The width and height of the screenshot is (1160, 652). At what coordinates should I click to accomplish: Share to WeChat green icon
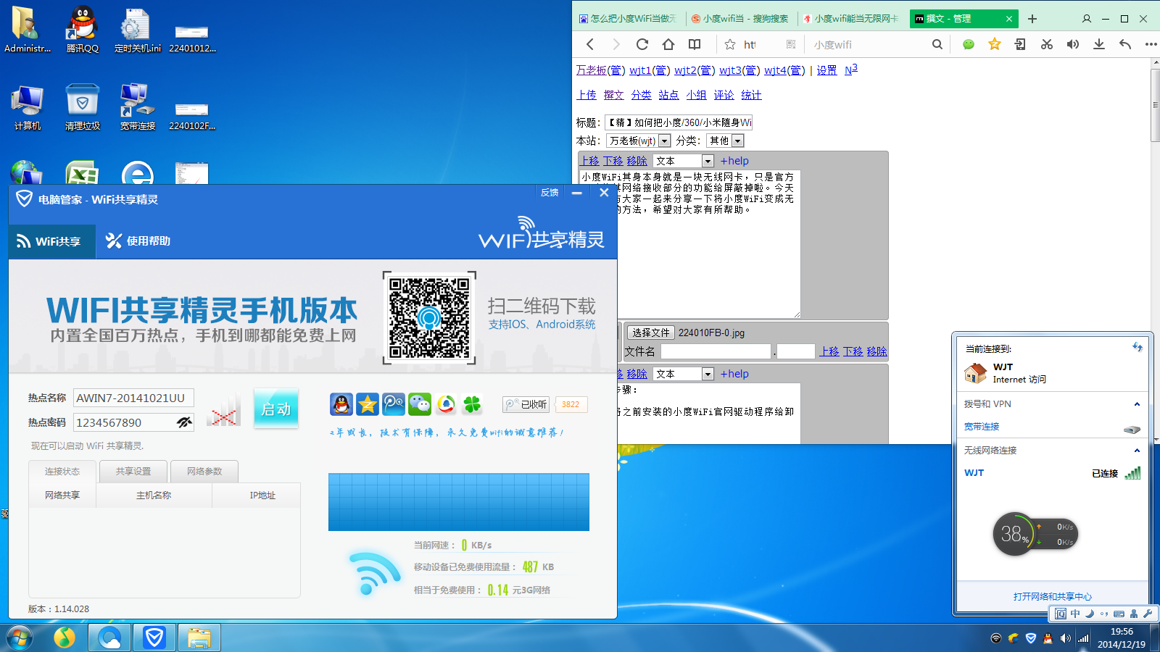420,404
